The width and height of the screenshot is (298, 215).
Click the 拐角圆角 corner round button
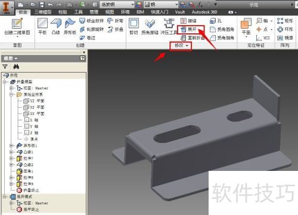click(222, 29)
